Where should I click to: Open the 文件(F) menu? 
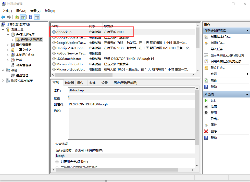click(7, 11)
